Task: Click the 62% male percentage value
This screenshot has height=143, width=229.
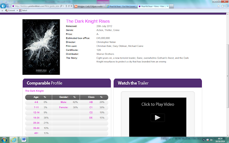Action: point(75,102)
